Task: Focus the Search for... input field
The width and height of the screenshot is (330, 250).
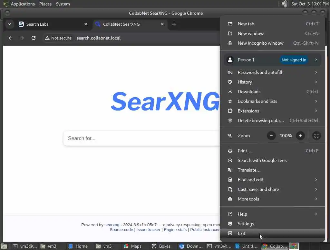Action: (141, 138)
